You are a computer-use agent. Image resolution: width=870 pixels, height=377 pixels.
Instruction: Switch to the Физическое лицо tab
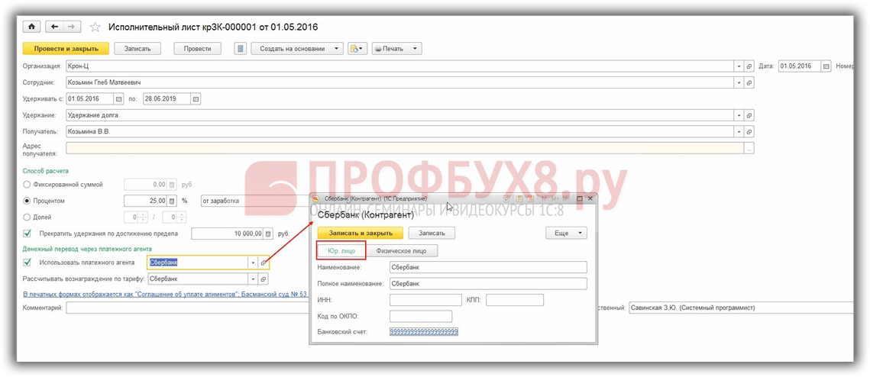tap(402, 251)
